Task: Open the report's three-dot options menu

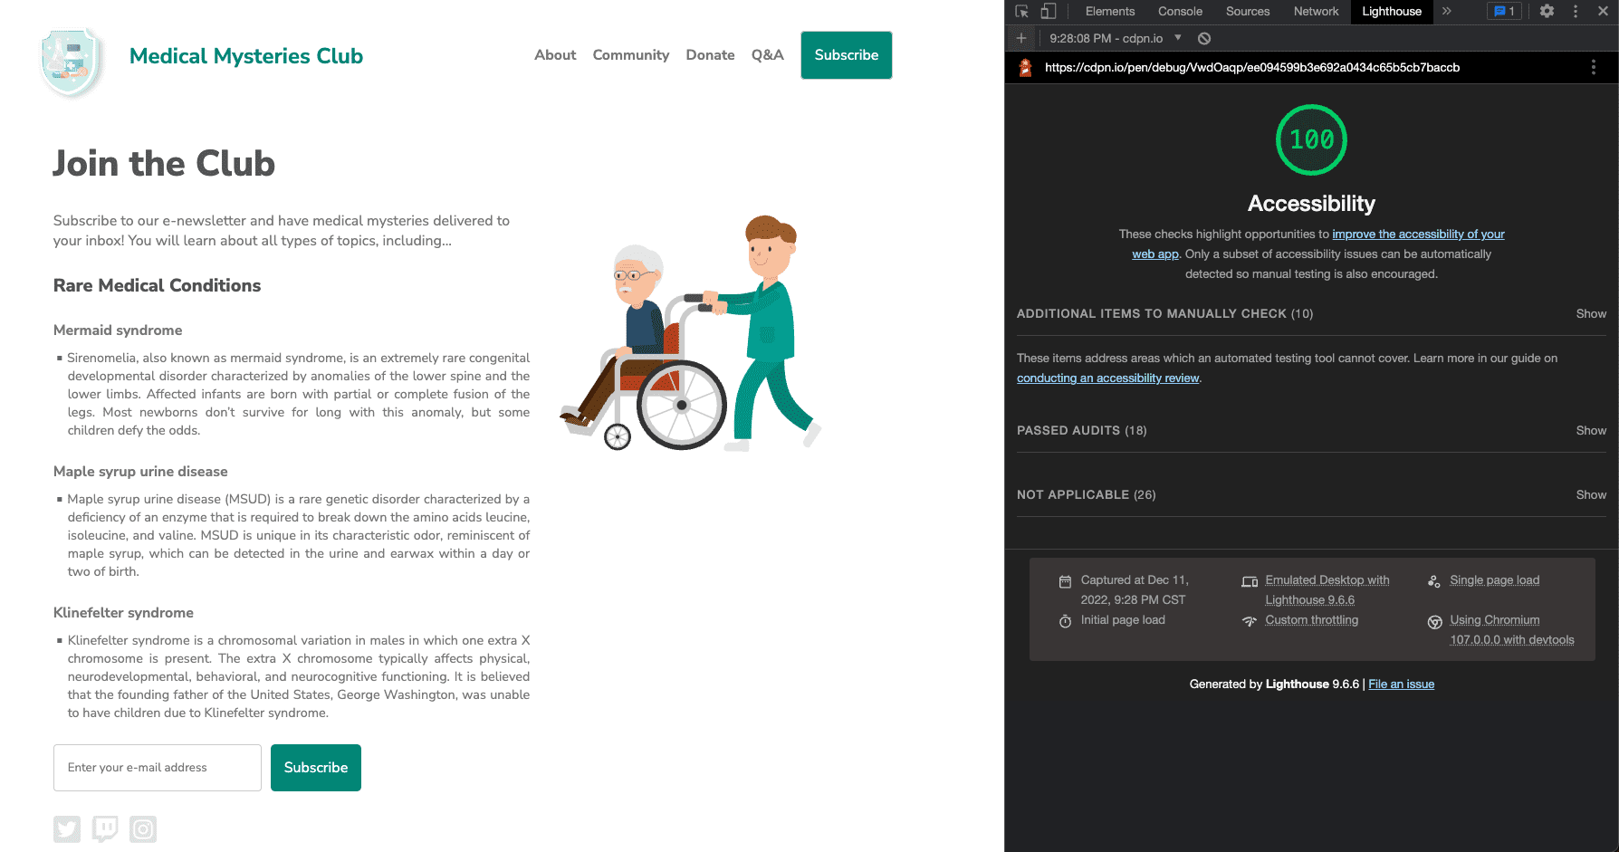Action: 1594,67
